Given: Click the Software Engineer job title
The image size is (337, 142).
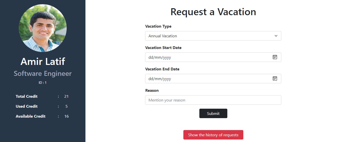Looking at the screenshot, I should [43, 74].
